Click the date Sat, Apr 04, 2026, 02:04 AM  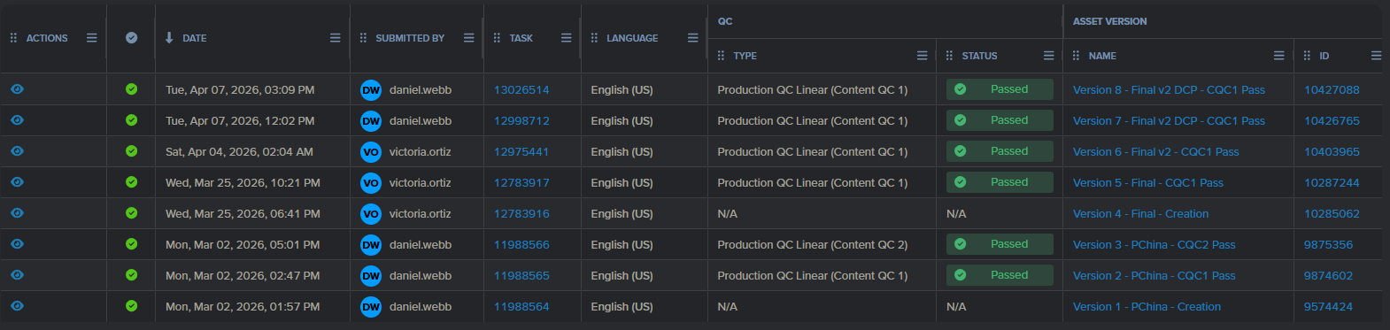[x=239, y=152]
